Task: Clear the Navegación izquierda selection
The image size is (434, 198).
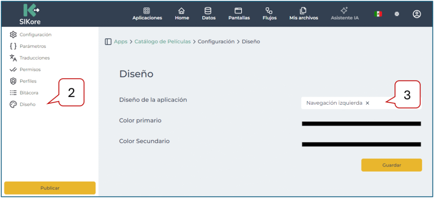Action: point(367,103)
